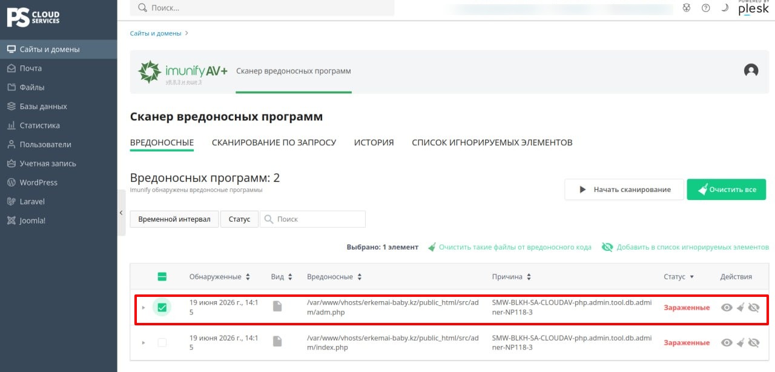Toggle the select-all checkbox in table header
This screenshot has height=372, width=775.
(x=162, y=277)
